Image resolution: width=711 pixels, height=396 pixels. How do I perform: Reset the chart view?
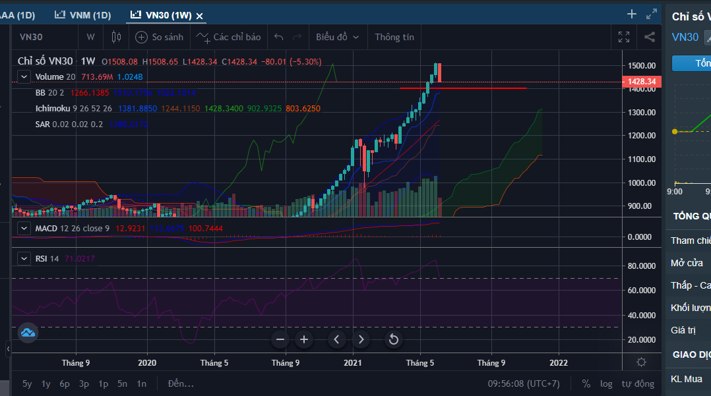coord(393,339)
